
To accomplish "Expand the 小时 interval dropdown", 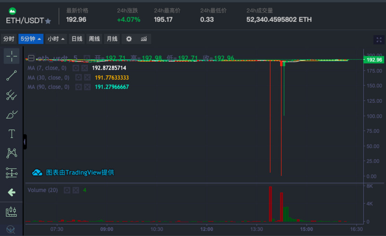I will click(x=56, y=39).
